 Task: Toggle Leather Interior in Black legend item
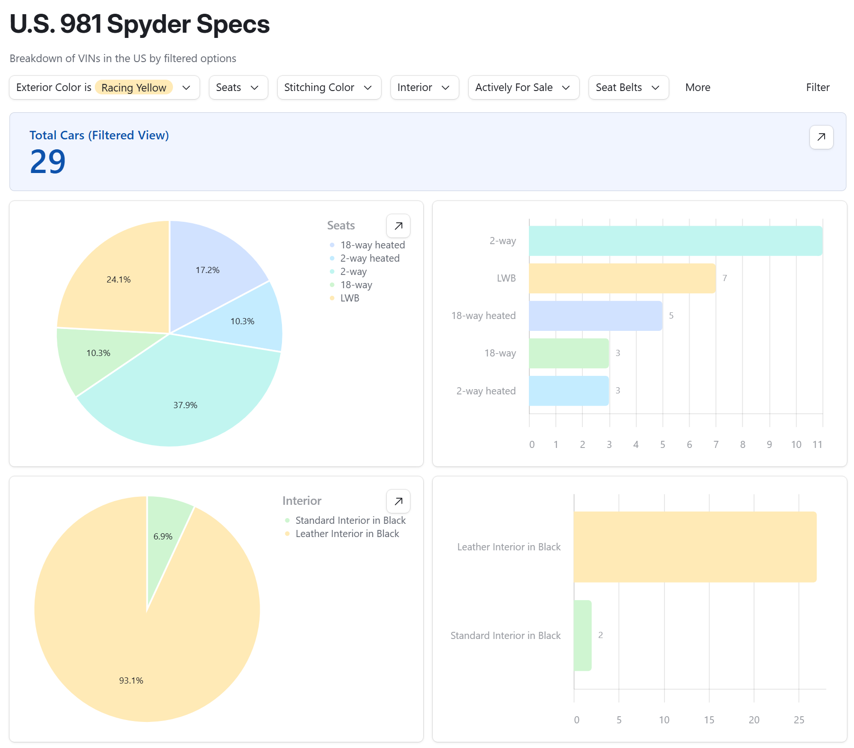347,534
